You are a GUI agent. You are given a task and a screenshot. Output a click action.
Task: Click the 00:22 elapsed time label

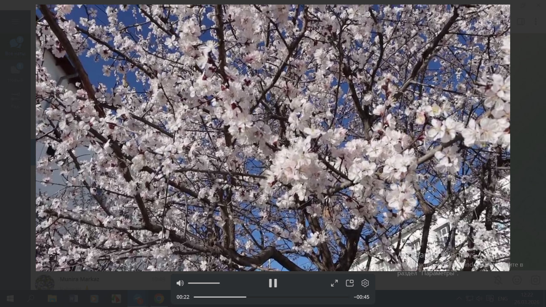pyautogui.click(x=183, y=297)
